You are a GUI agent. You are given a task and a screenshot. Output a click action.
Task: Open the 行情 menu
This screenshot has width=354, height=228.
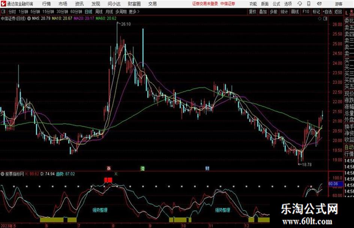46,4
